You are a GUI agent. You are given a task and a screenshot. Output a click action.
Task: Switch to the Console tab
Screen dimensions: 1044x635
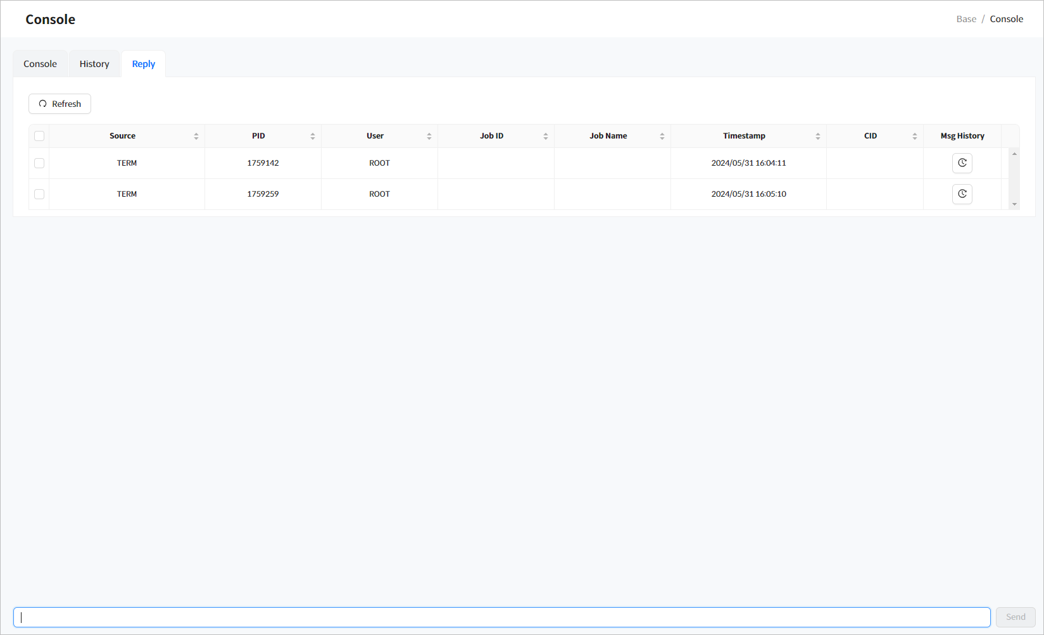point(41,64)
